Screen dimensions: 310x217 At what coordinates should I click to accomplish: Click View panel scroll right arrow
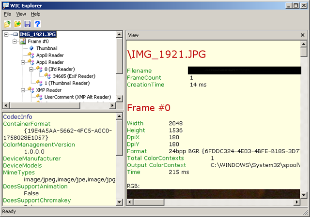297,202
